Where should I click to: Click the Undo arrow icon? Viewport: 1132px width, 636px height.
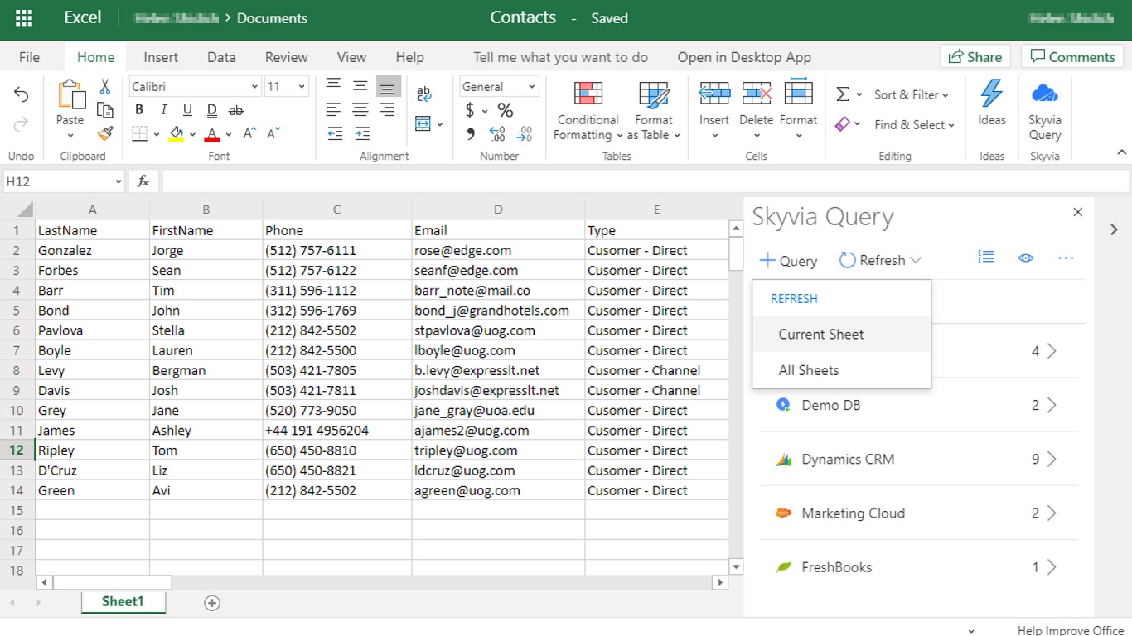point(22,95)
